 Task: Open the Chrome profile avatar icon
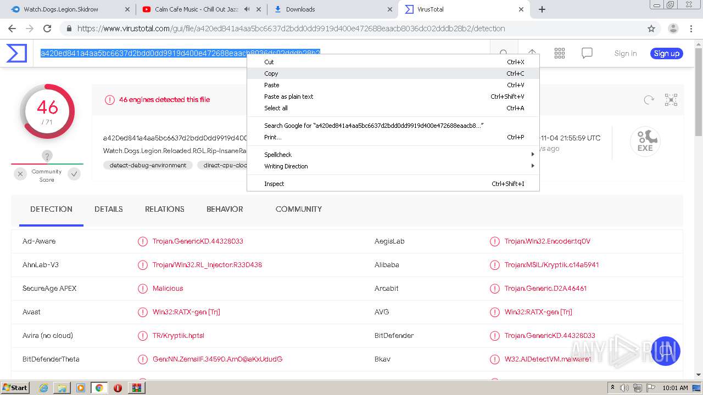[x=673, y=29]
